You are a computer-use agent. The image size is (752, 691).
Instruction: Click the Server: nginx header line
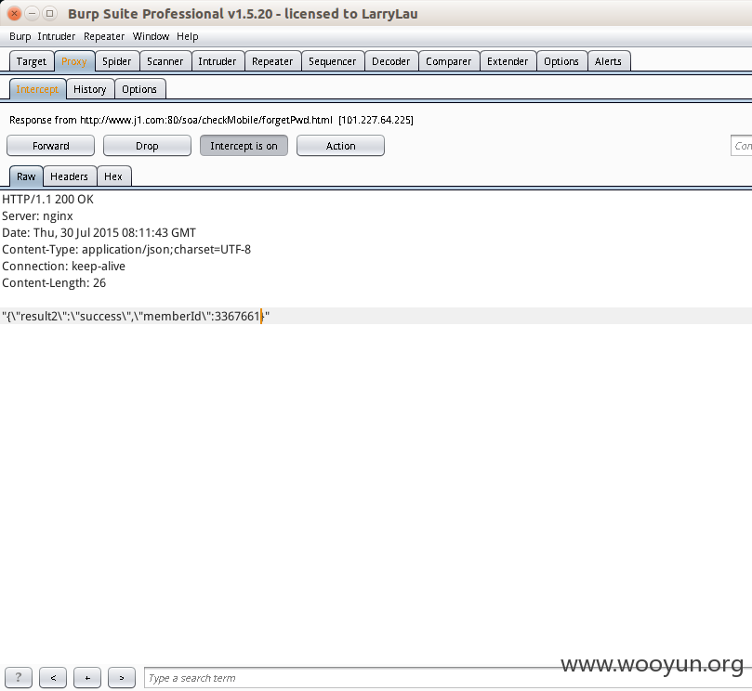pos(37,216)
